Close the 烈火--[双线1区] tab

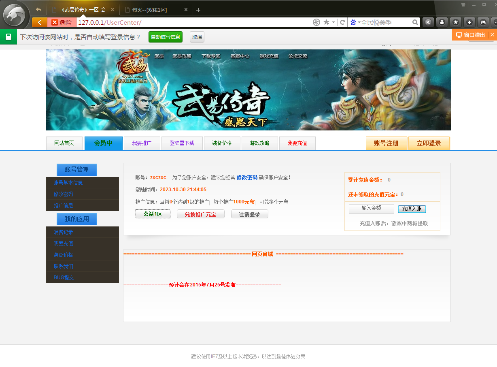tap(186, 10)
